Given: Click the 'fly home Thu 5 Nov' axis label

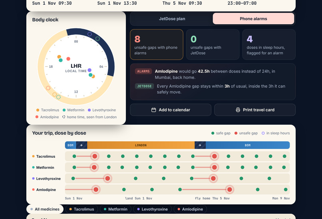Looking at the screenshot, I should (x=213, y=198).
